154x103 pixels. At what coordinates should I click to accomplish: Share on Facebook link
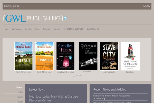pos(20,97)
